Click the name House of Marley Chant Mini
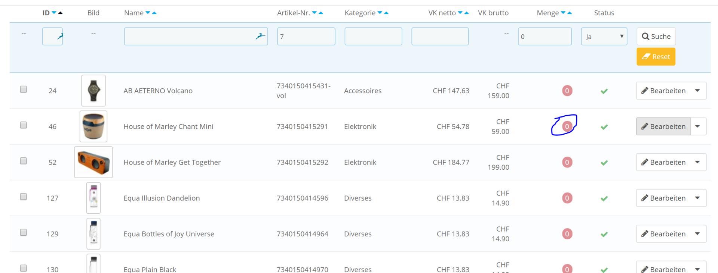 [169, 126]
